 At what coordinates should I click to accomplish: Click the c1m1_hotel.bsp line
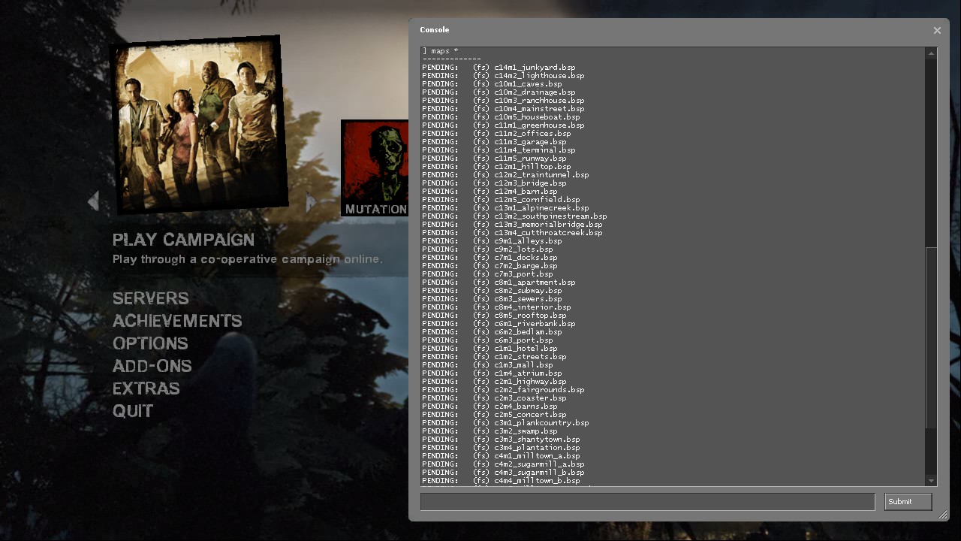point(490,349)
